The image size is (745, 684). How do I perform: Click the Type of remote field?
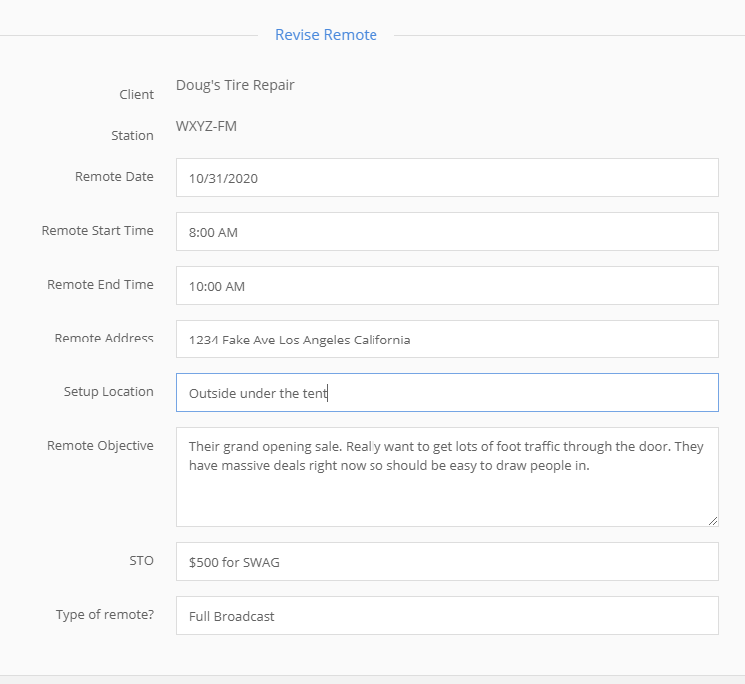(446, 616)
